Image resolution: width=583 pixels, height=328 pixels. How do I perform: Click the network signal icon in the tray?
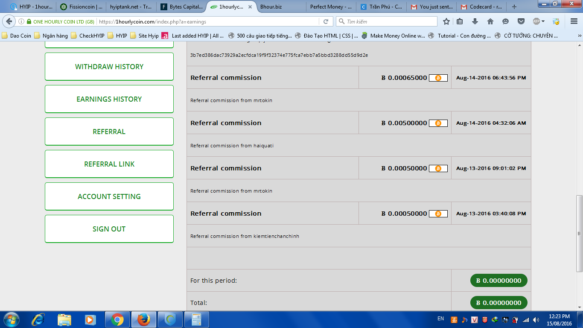tap(526, 319)
